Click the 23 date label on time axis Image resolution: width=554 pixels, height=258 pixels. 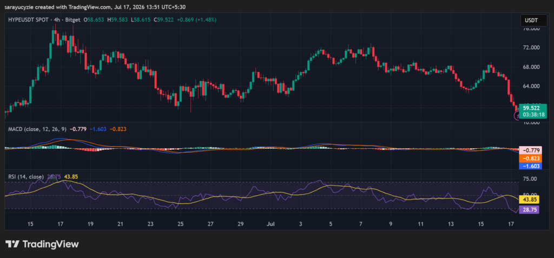click(150, 224)
